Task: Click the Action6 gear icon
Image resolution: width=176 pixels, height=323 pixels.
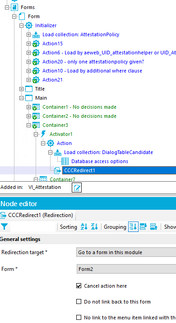Action: pyautogui.click(x=36, y=53)
